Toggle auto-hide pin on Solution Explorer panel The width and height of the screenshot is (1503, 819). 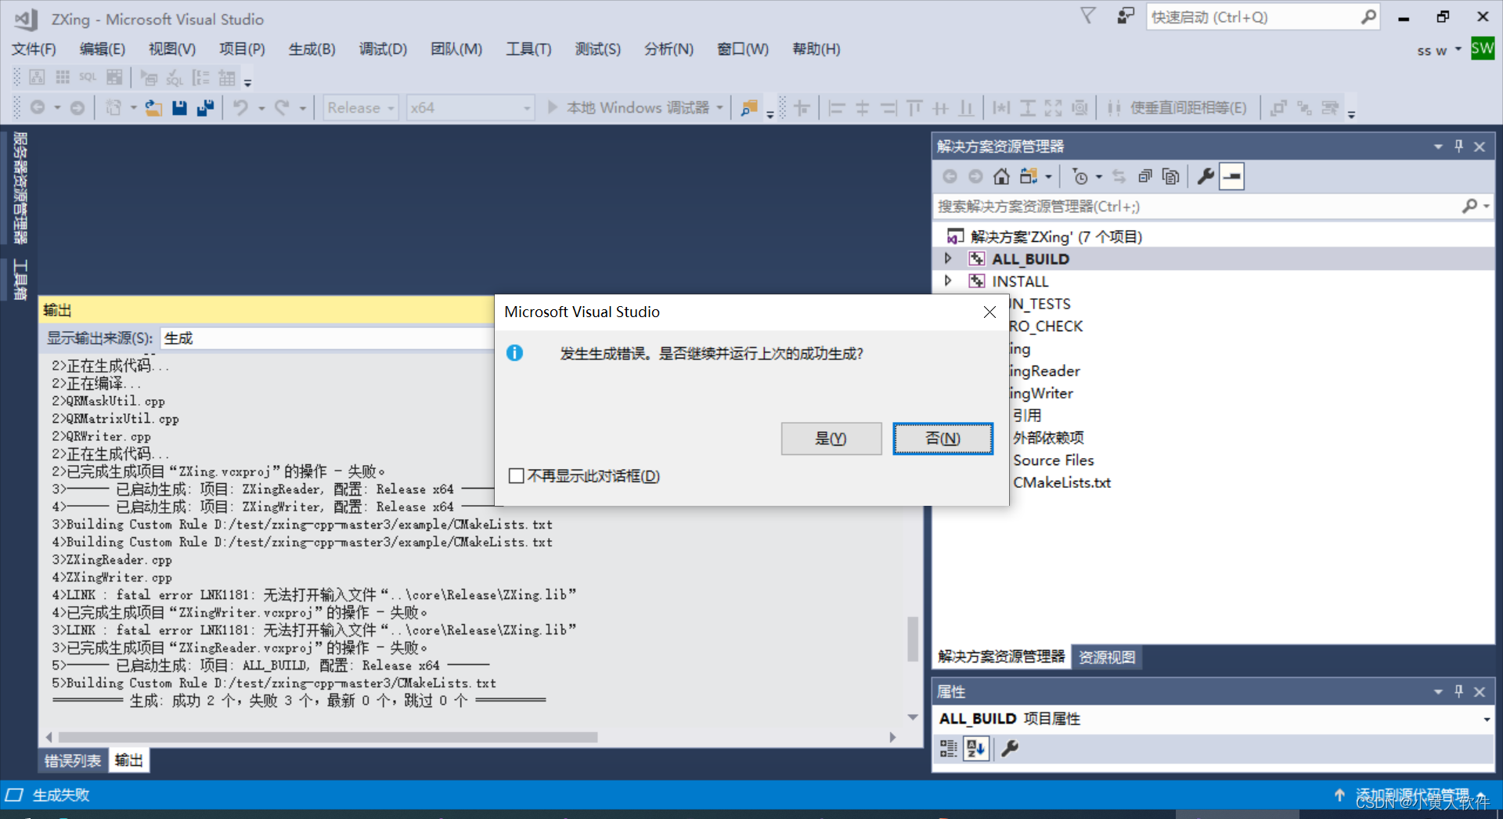tap(1459, 146)
